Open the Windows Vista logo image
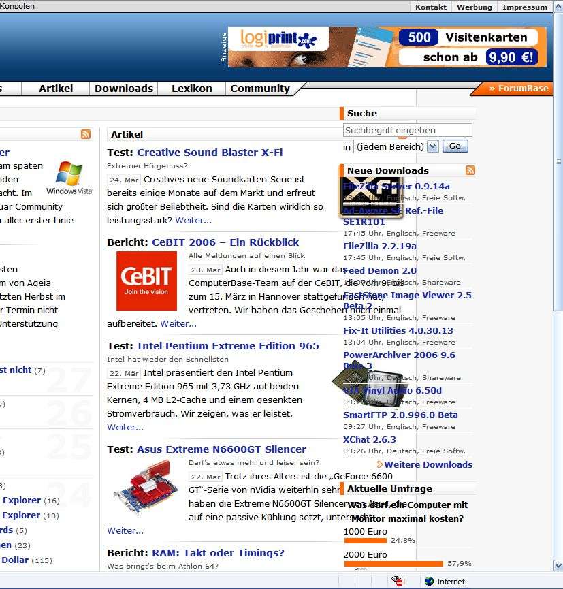 pyautogui.click(x=69, y=178)
